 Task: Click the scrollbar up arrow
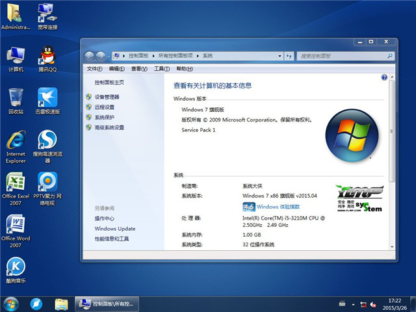pyautogui.click(x=392, y=77)
